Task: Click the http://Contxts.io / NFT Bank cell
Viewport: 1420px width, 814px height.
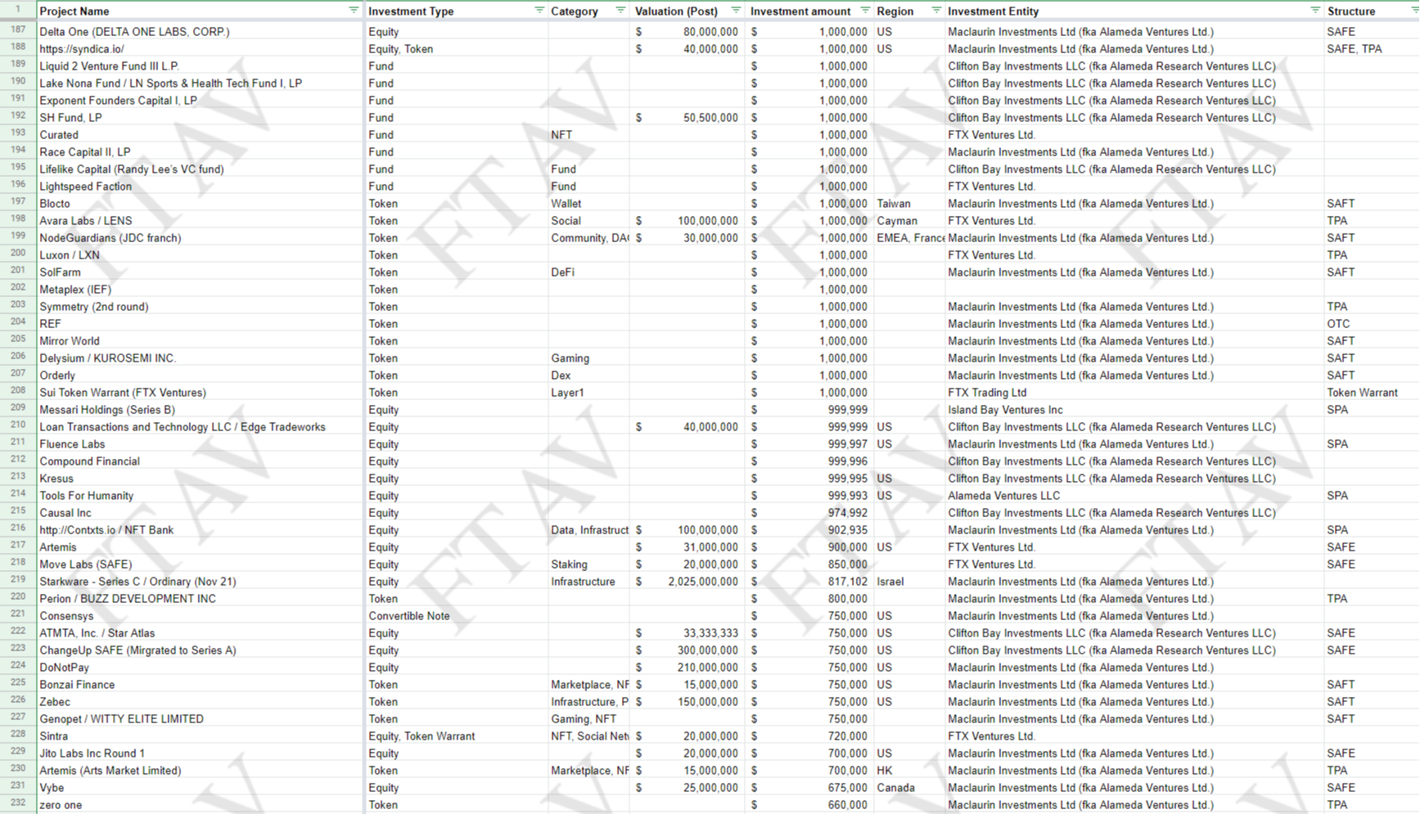Action: pyautogui.click(x=106, y=530)
